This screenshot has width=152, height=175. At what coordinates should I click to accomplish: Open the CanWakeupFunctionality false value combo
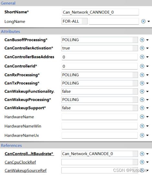(100, 92)
